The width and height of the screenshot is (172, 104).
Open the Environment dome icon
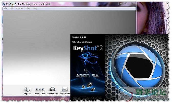point(52,89)
